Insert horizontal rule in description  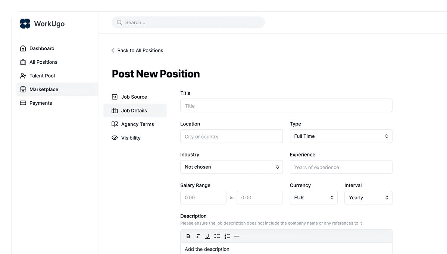coord(237,236)
